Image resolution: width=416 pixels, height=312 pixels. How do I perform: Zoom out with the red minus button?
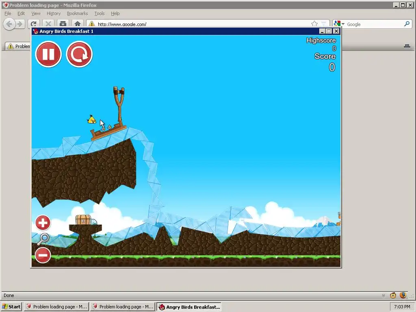tap(43, 255)
